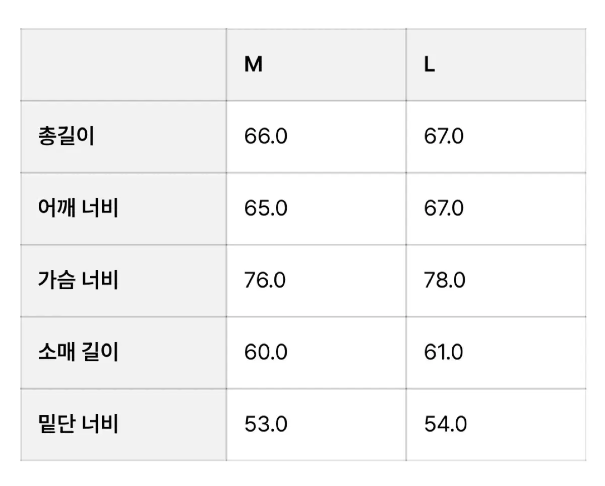Click the L size 어깨 너비 value 67.0

444,209
